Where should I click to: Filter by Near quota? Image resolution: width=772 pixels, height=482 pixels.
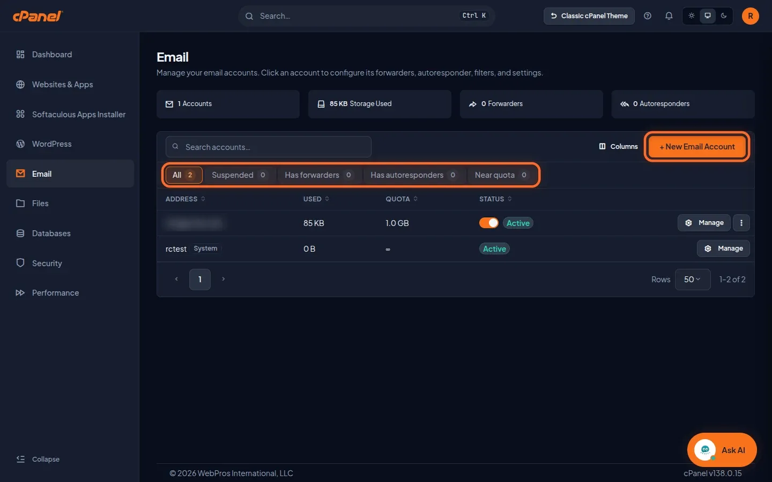tap(501, 175)
